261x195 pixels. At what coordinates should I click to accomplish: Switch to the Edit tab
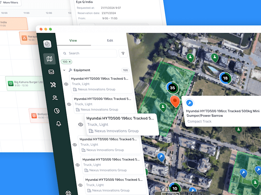pos(110,40)
